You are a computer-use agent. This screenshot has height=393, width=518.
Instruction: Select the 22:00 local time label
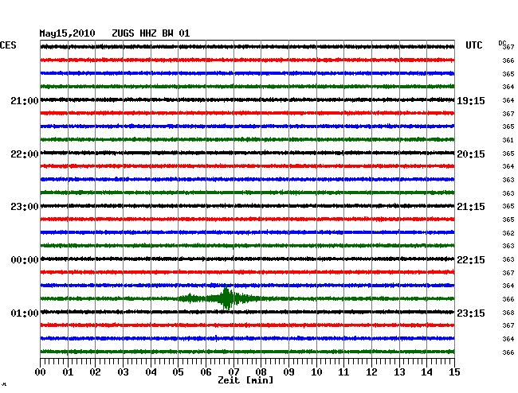25,154
